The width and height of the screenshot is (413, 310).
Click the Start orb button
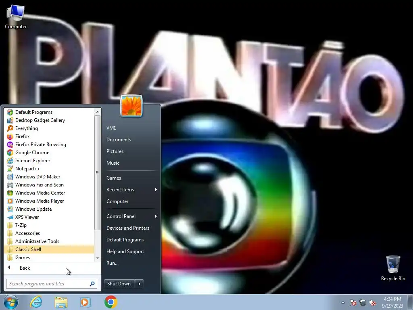[11, 302]
